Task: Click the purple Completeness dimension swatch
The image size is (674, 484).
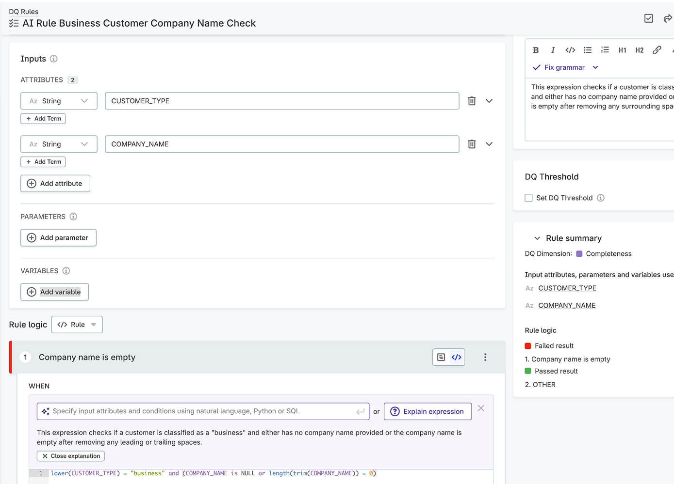Action: coord(579,254)
